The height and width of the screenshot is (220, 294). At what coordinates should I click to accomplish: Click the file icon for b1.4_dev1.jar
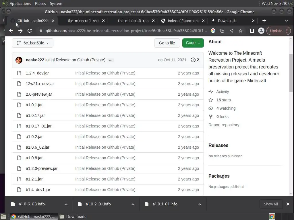(x=19, y=190)
